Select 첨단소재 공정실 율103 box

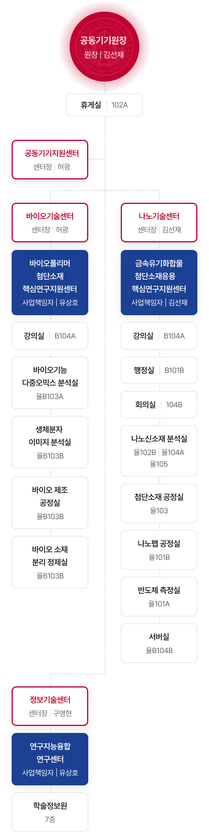click(159, 503)
